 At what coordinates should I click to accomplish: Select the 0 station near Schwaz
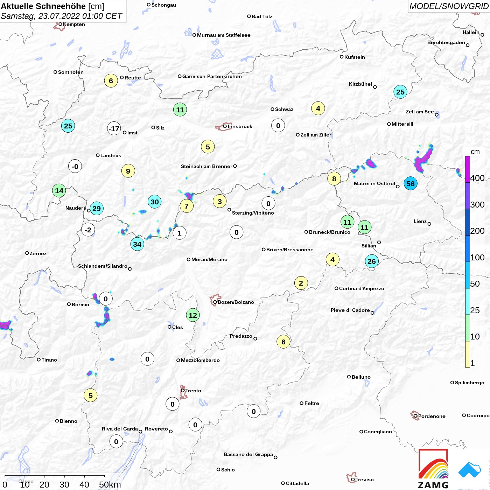pos(278,126)
